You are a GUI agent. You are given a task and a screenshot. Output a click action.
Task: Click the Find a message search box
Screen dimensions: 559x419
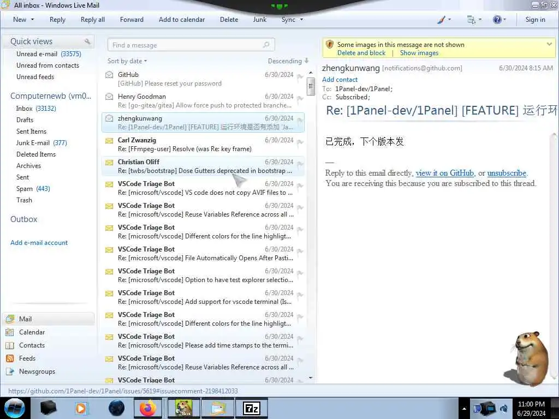click(x=191, y=45)
